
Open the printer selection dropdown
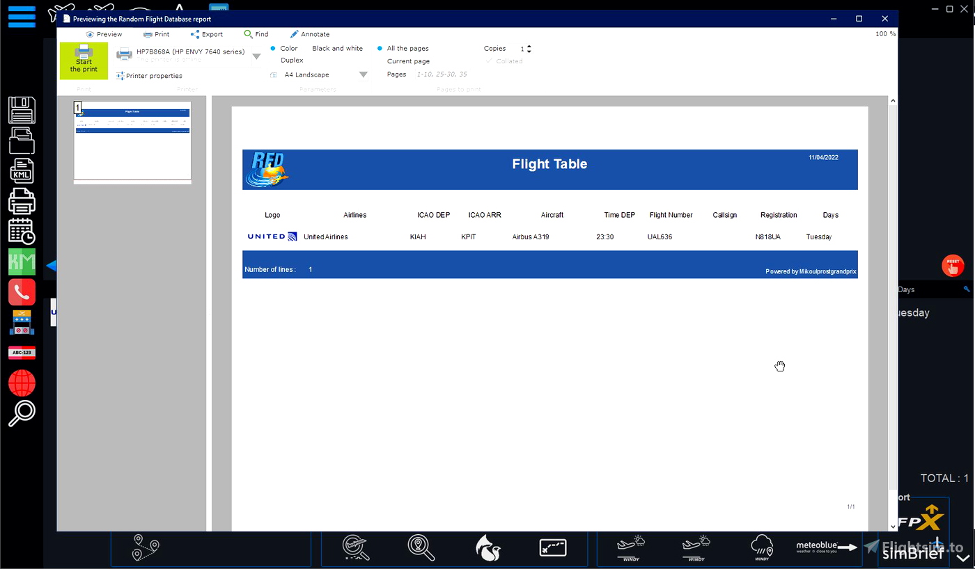tap(257, 57)
